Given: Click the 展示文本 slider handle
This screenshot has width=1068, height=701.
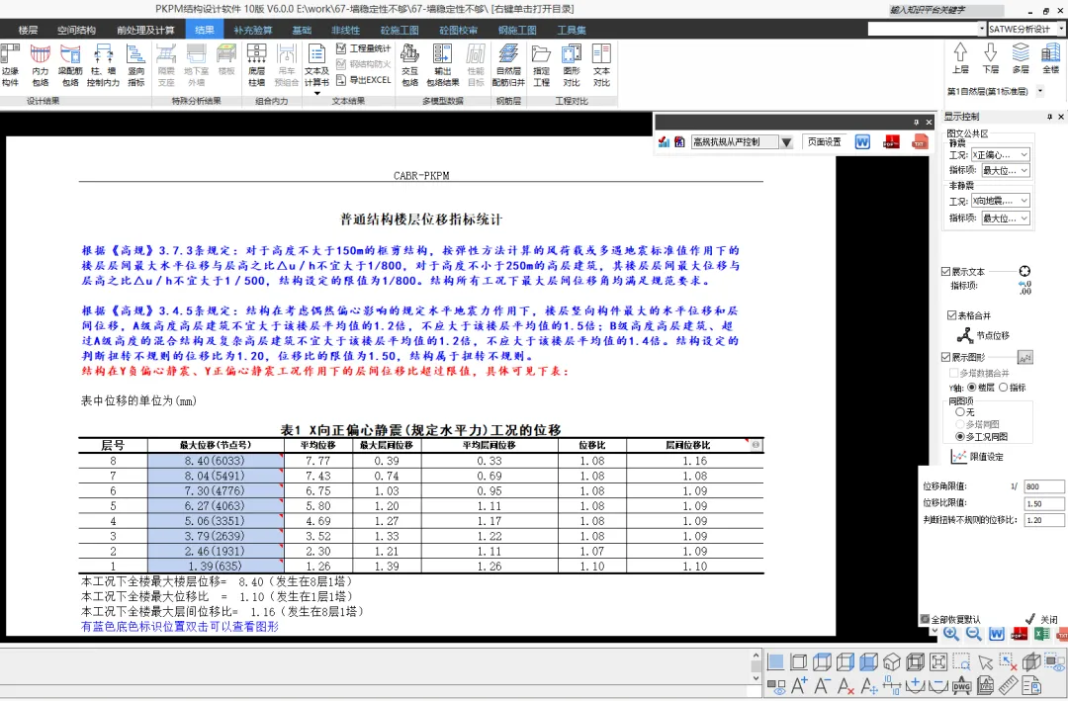Looking at the screenshot, I should coord(1024,271).
